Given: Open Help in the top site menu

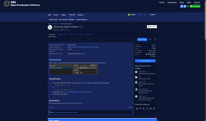Looking at the screenshot, I should (x=189, y=2).
